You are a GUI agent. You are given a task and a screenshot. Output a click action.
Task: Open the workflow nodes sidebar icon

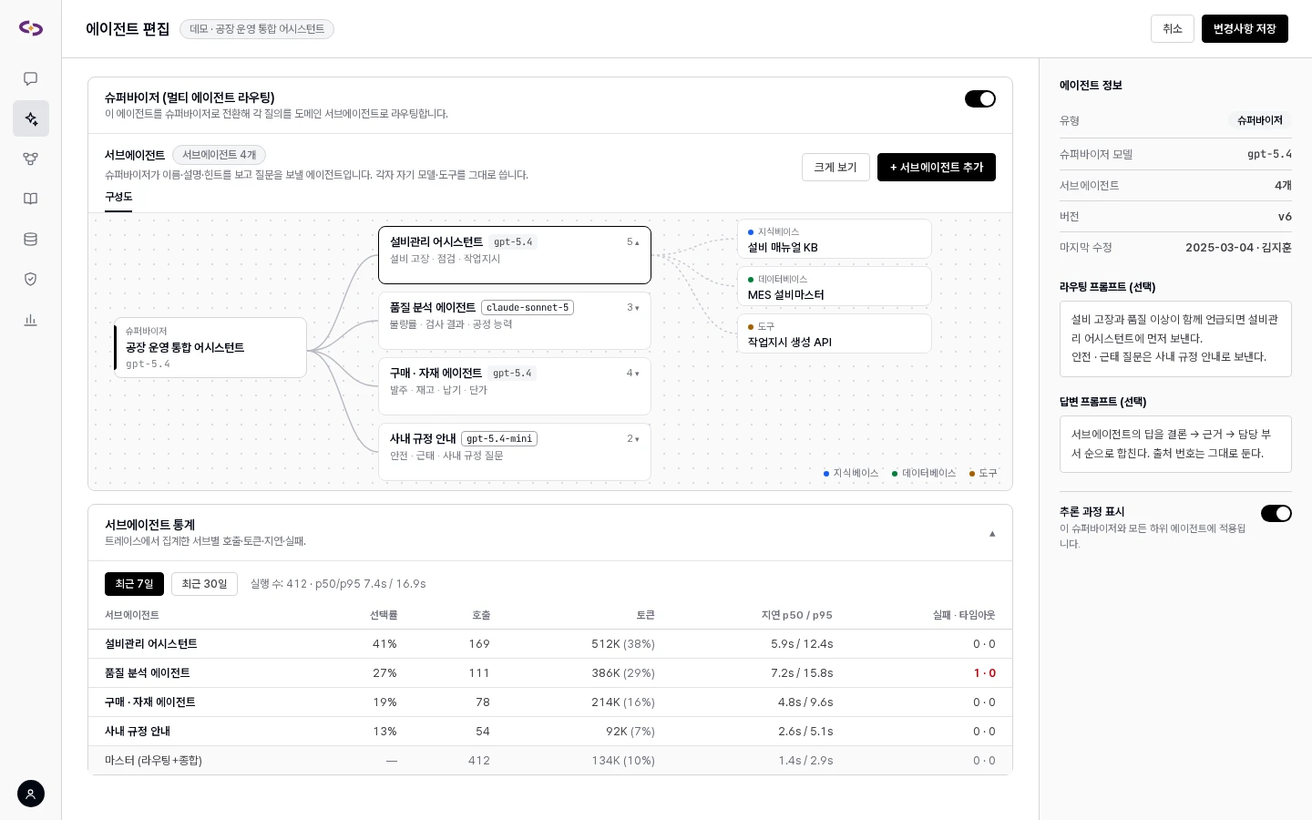pyautogui.click(x=30, y=159)
